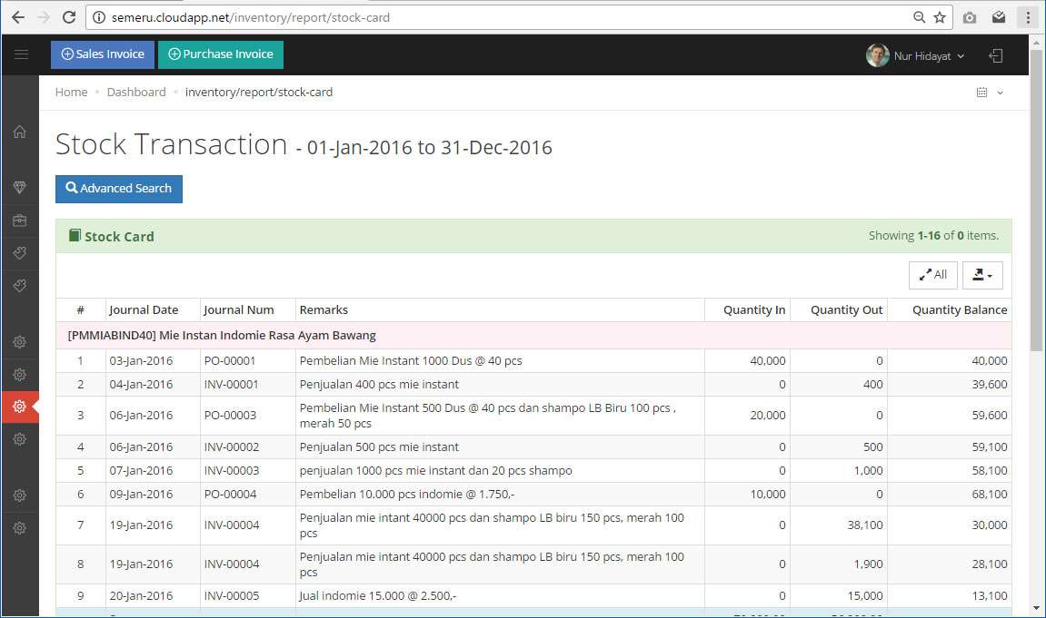This screenshot has width=1046, height=618.
Task: Create a new Sales Invoice
Action: tap(103, 54)
